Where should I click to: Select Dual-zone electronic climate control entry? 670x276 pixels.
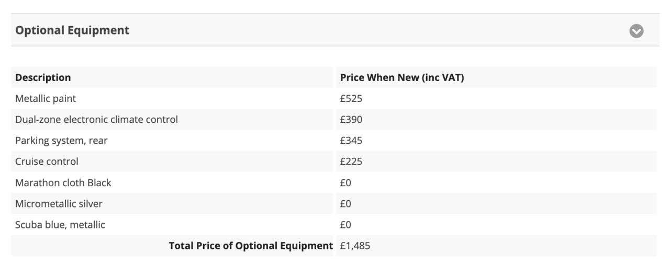click(96, 119)
